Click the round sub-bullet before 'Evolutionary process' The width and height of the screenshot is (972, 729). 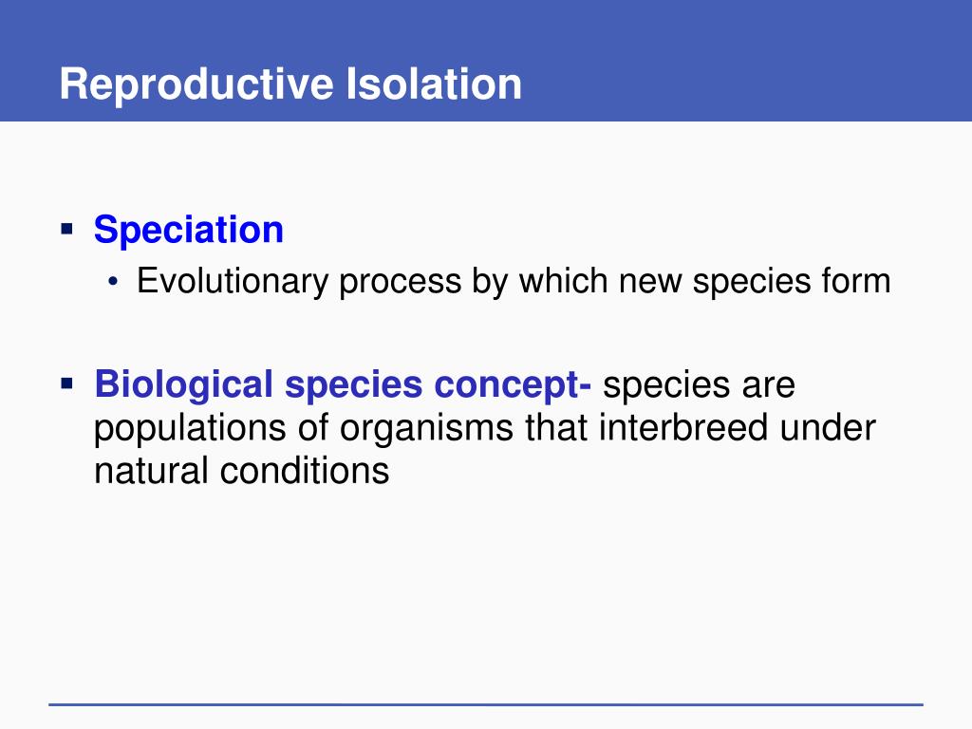coord(112,282)
